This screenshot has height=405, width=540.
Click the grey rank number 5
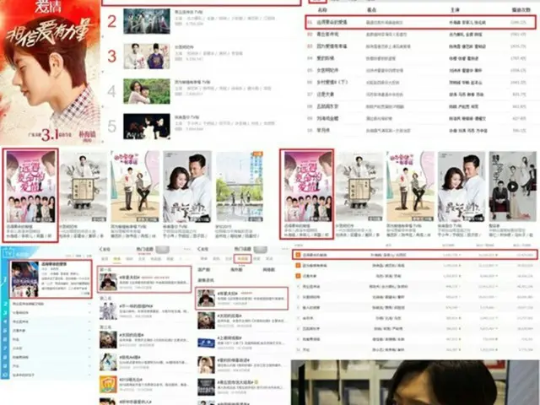[112, 127]
